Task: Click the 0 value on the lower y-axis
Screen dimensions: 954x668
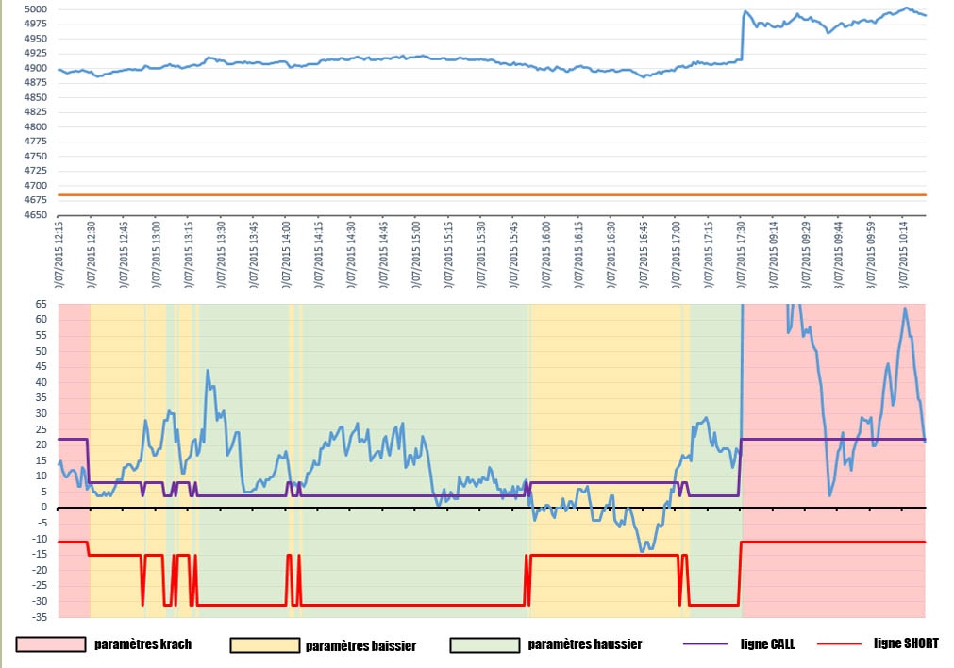Action: [x=43, y=508]
